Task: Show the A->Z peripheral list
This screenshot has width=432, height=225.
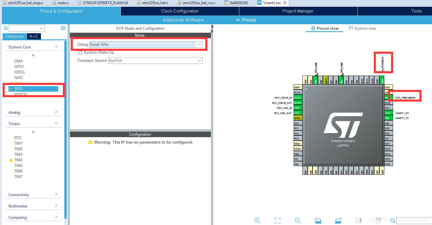Action: point(34,36)
